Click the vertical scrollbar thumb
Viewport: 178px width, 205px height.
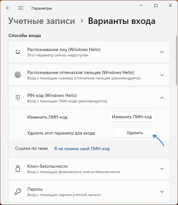coord(176,61)
